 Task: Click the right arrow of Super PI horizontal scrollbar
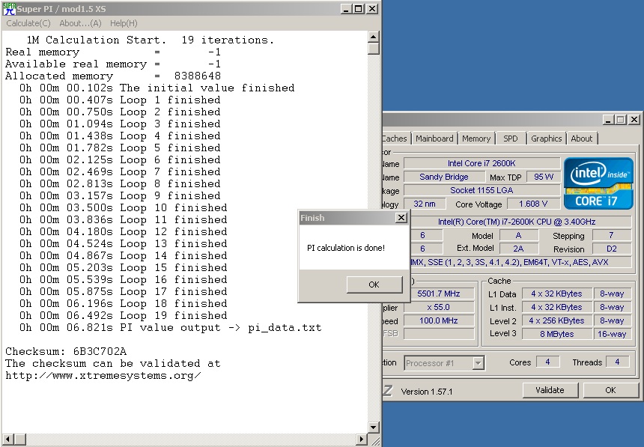pyautogui.click(x=362, y=439)
